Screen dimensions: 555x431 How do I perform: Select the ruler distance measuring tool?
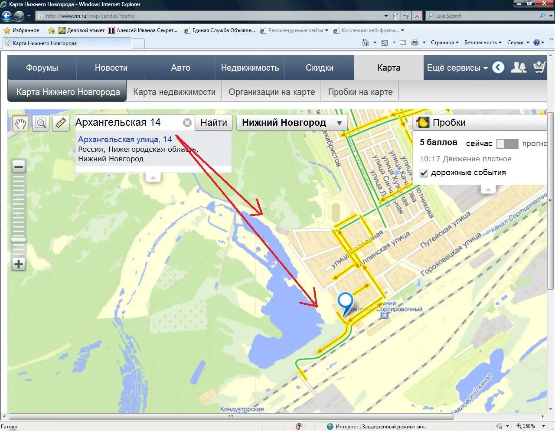click(61, 124)
